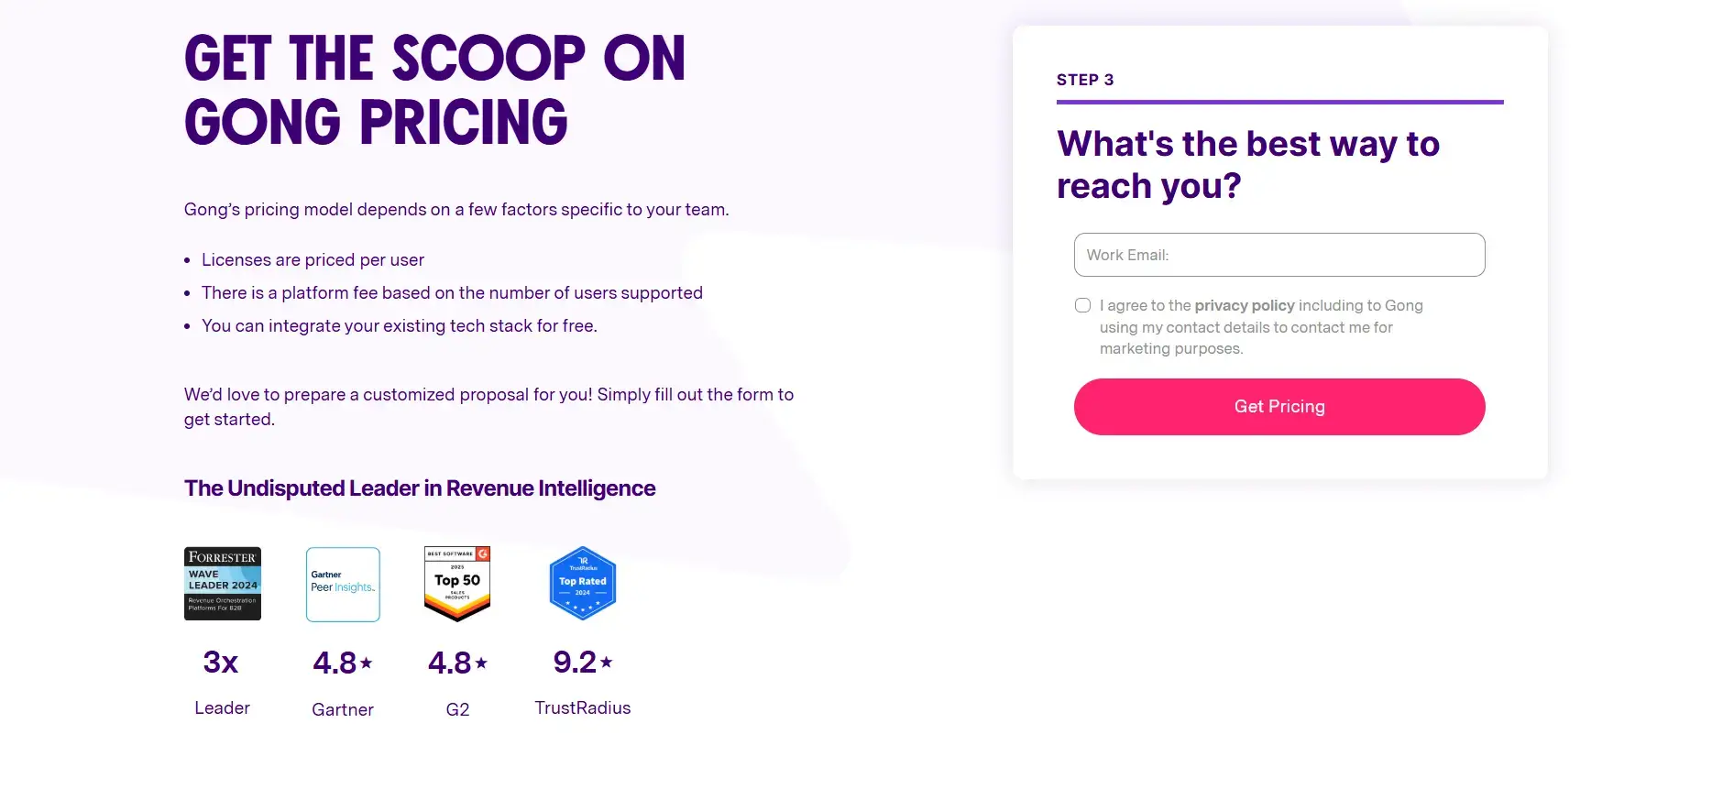Click the Gartner rating label text
1734x800 pixels.
[343, 709]
